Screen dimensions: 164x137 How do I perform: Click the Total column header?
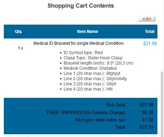150,32
